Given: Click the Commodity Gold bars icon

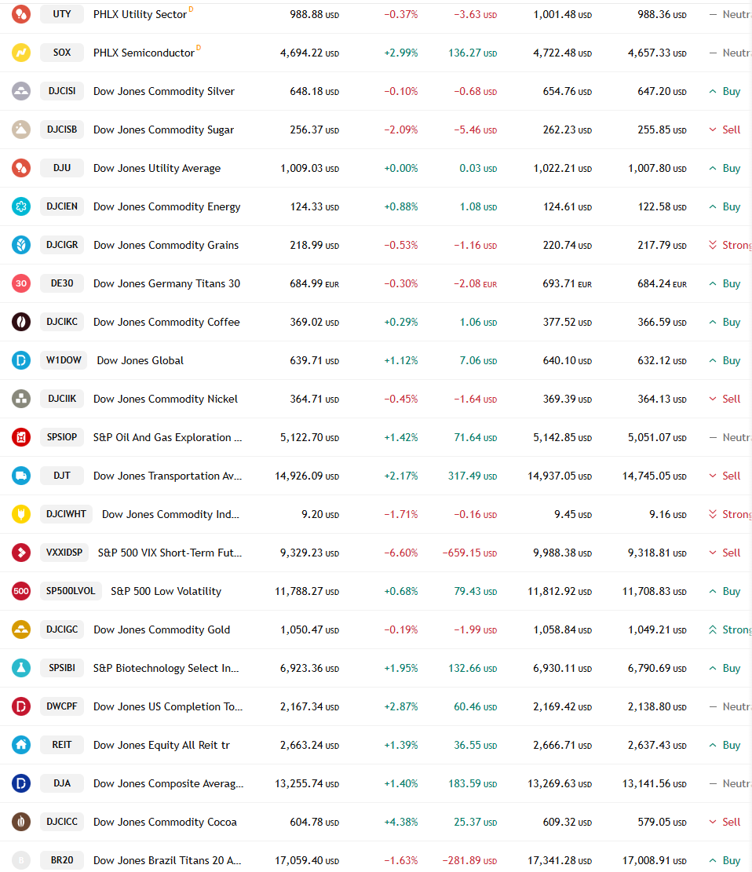Looking at the screenshot, I should pos(21,629).
